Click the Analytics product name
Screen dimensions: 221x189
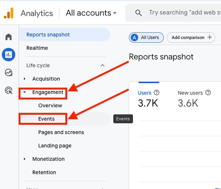(x=37, y=13)
